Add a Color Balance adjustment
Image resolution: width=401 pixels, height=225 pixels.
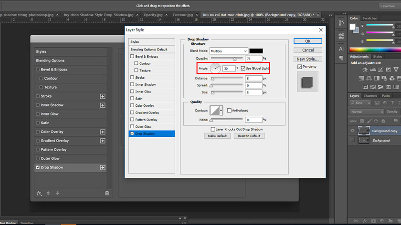click(369, 78)
